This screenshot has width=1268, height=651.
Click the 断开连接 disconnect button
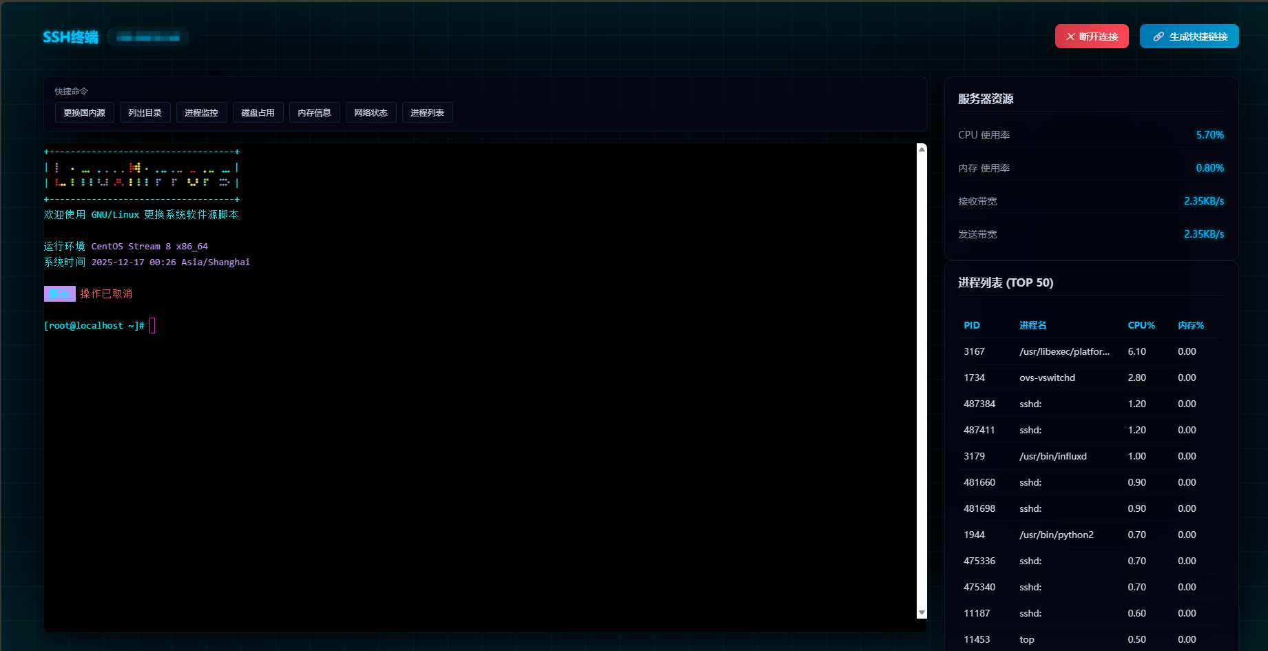point(1092,37)
